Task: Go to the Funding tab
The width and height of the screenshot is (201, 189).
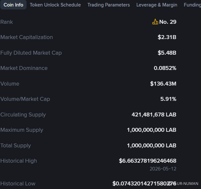Action: coord(192,5)
